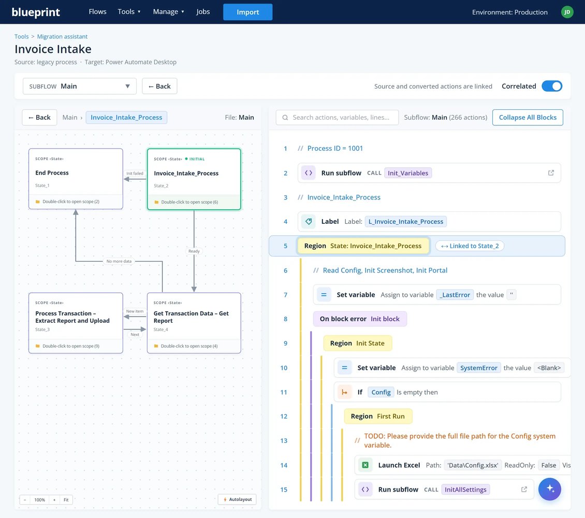Click the New item transition label
585x518 pixels.
click(135, 311)
